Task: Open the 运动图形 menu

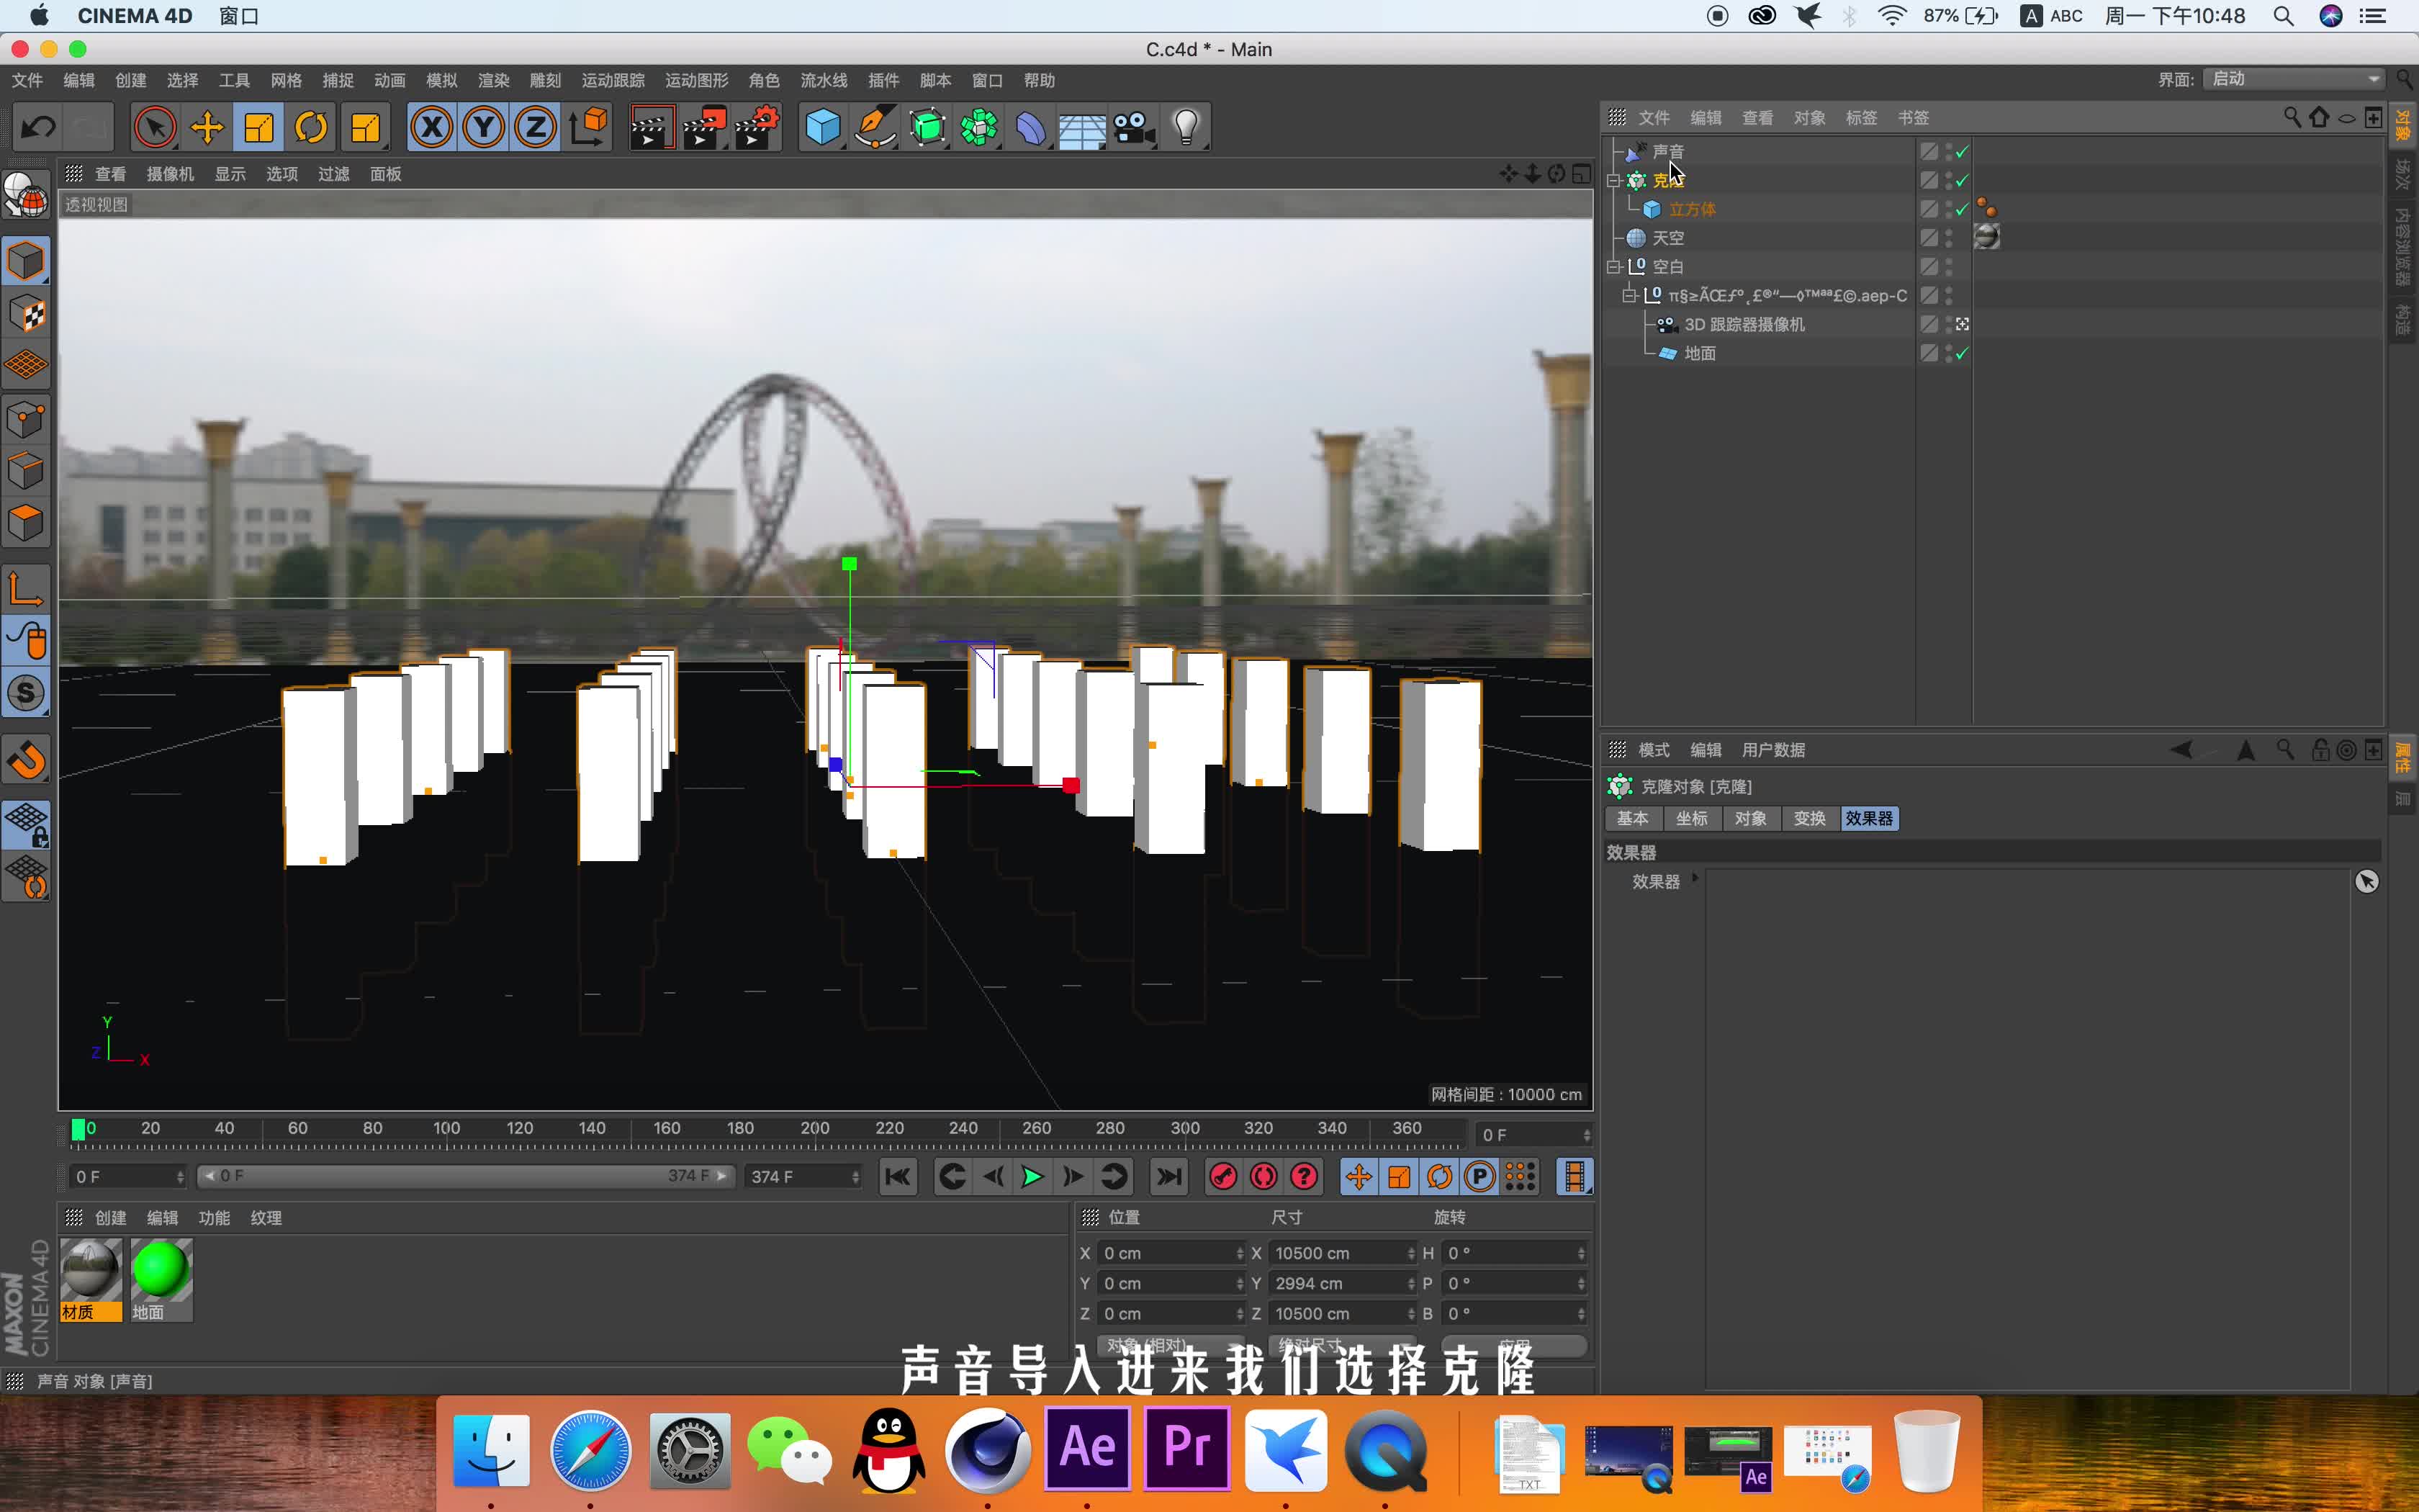Action: (x=697, y=80)
